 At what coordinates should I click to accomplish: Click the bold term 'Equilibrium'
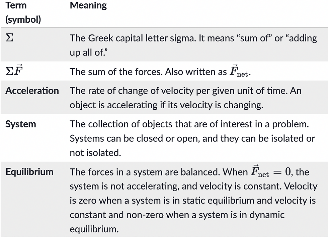(29, 172)
